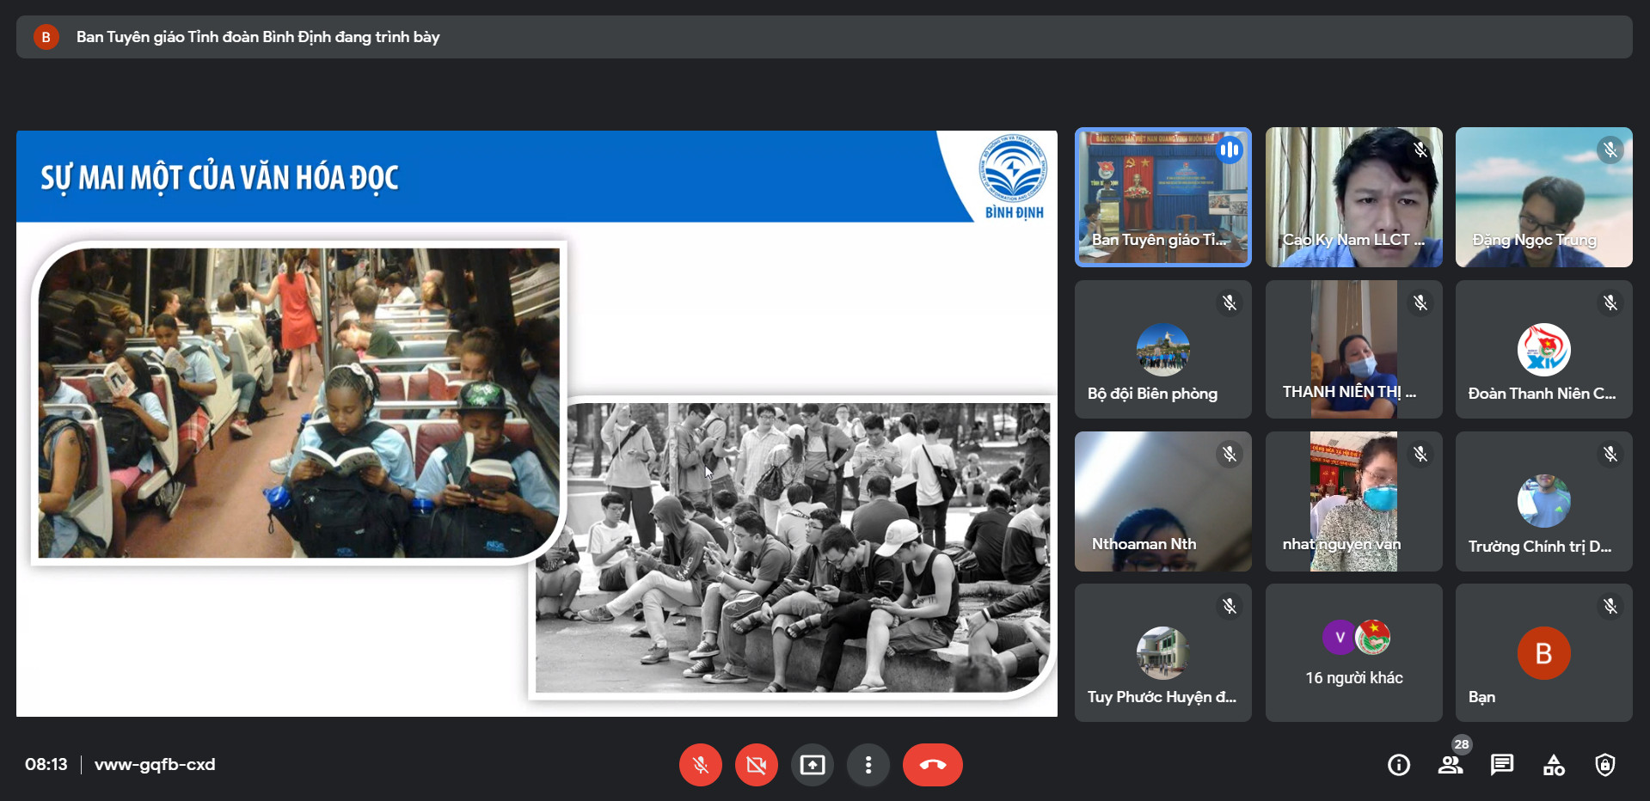Click the Bộ đội Biên phòng avatar
This screenshot has width=1650, height=801.
[1162, 350]
